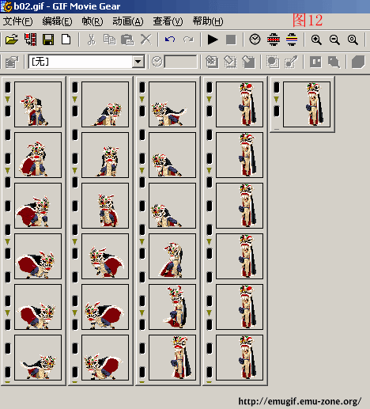Select the last single frame in fifth column
This screenshot has width=370, height=409.
[x=307, y=104]
